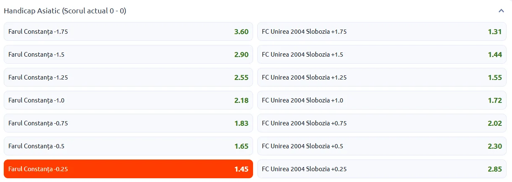The image size is (512, 182).
Task: Choose Farul Constanța -1.25 at 2.55
Action: pyautogui.click(x=128, y=77)
